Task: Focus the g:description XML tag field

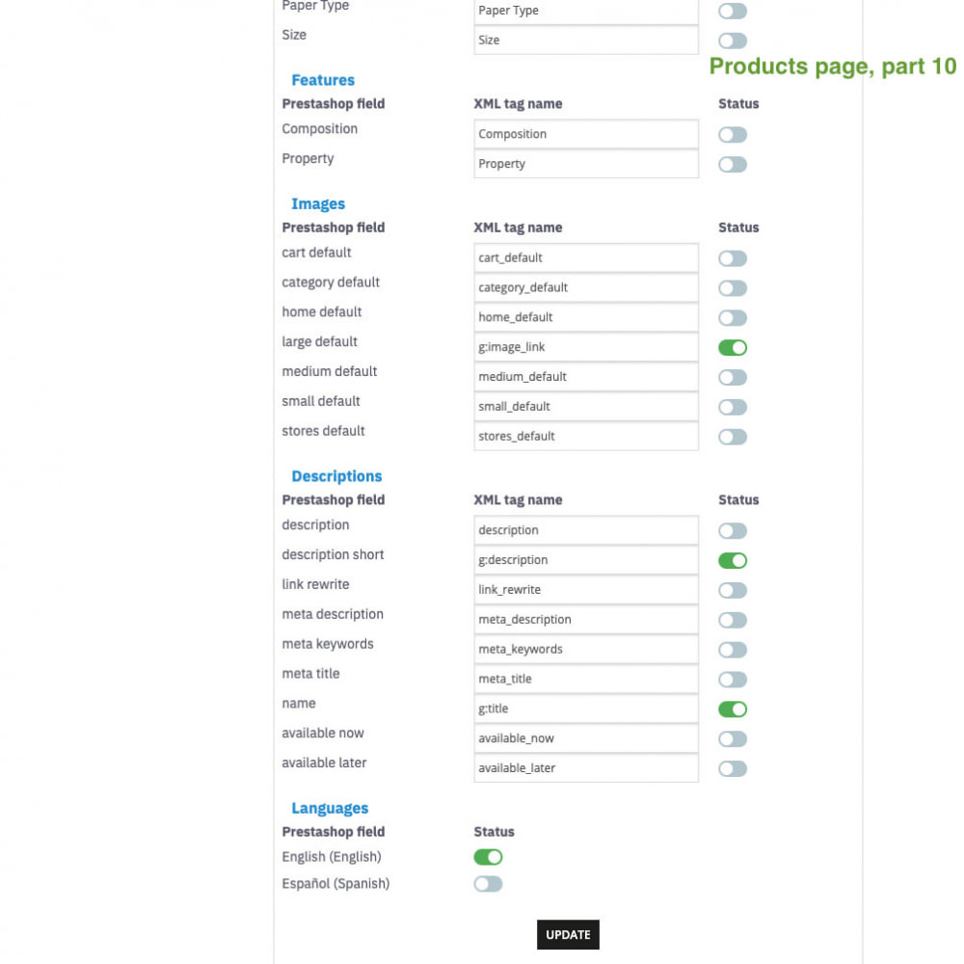Action: coord(585,560)
